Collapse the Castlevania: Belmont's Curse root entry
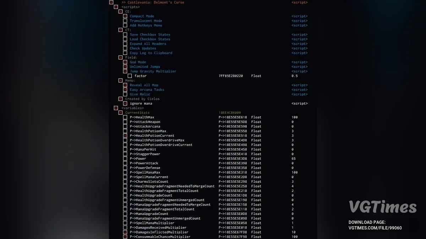This screenshot has width=426, height=239. click(x=111, y=2)
